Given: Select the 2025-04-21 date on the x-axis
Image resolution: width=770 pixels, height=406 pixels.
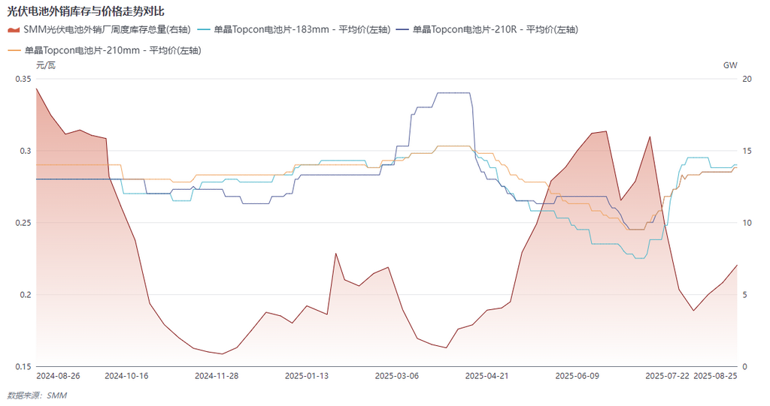Looking at the screenshot, I should (487, 375).
